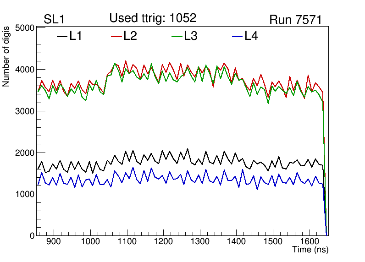Click the 900 tick label on x-axis
The height and width of the screenshot is (262, 365).
click(54, 241)
